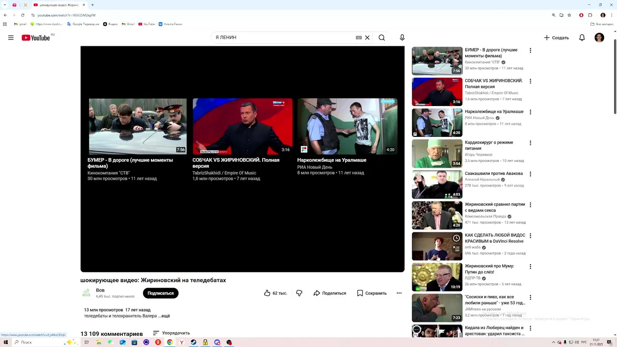Viewport: 617px width, 347px height.
Task: Open Все закладки bookmarks folder
Action: click(602, 24)
